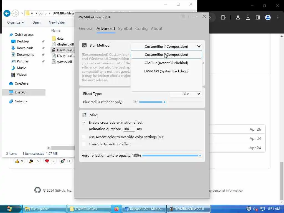Click the GitHub logo in the page footer
The width and height of the screenshot is (284, 213).
pyautogui.click(x=37, y=190)
